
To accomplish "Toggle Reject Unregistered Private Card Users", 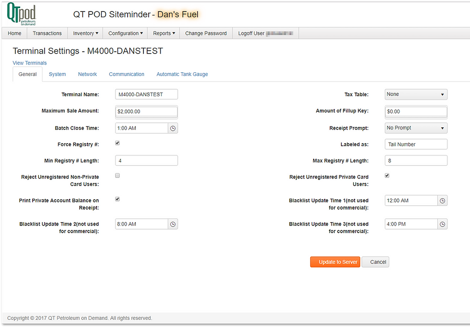I will [x=387, y=176].
